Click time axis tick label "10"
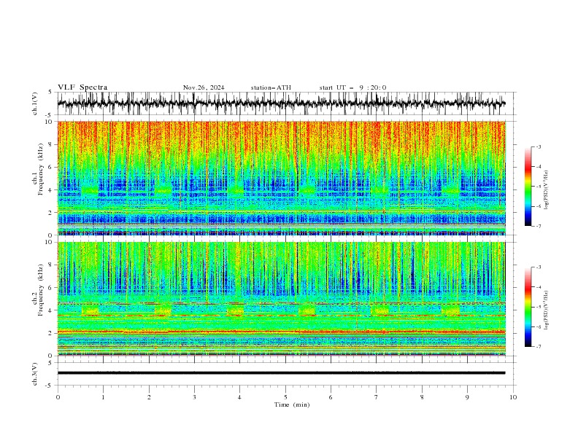This screenshot has height=446, width=578. [513, 397]
